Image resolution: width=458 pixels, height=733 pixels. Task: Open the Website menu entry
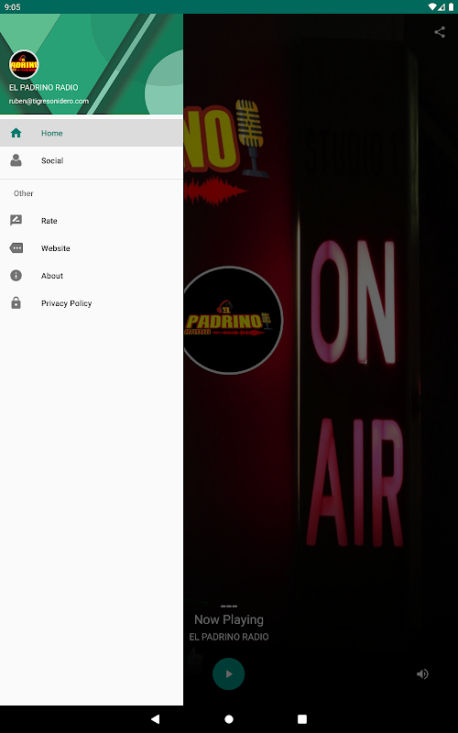[x=92, y=248]
